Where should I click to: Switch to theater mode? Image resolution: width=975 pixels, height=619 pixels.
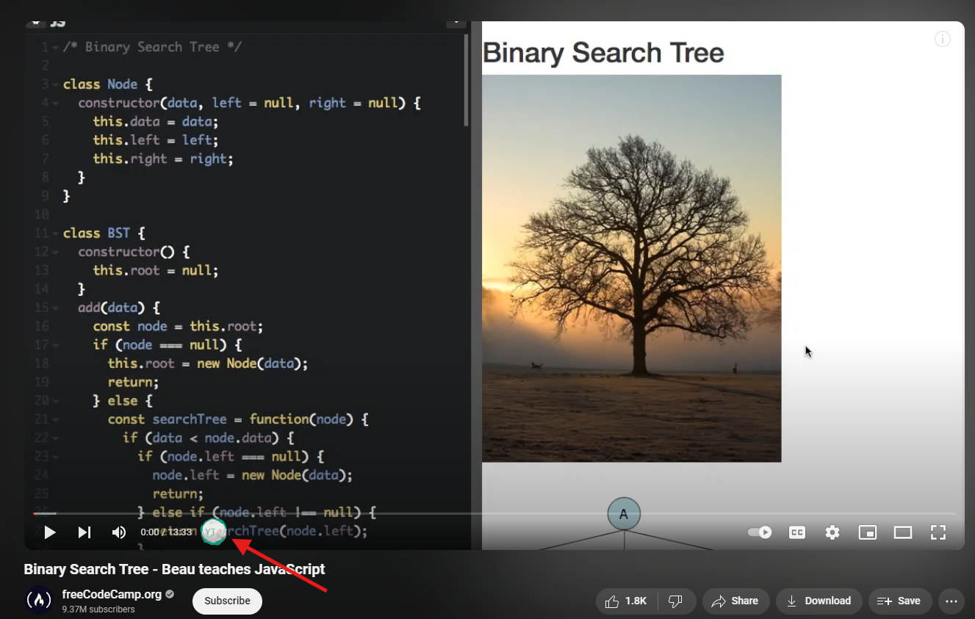(x=903, y=532)
